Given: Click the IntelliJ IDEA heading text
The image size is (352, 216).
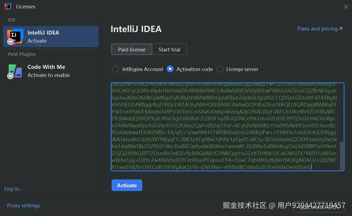Looking at the screenshot, I should click(x=136, y=29).
